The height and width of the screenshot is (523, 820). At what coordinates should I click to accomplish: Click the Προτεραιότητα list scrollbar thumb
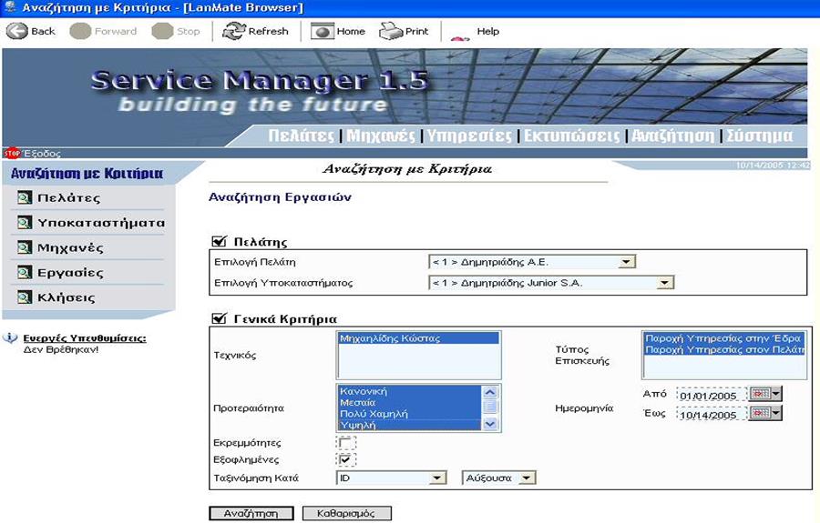coord(490,407)
